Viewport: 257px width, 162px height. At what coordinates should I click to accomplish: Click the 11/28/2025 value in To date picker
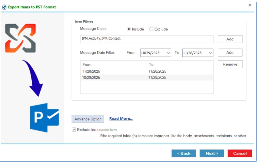coord(192,53)
